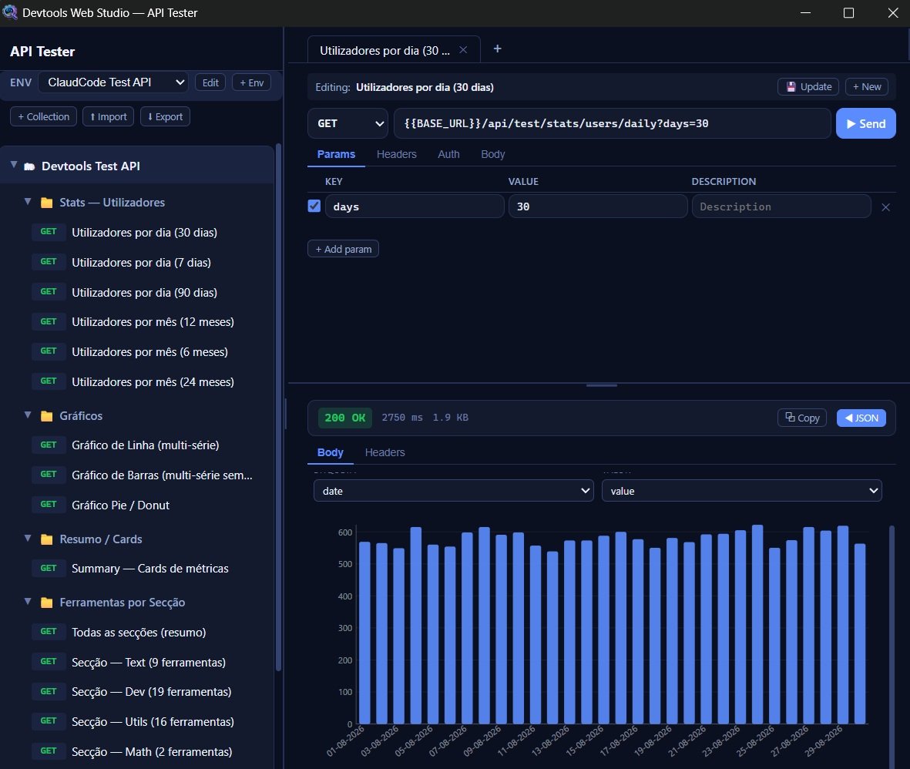The height and width of the screenshot is (769, 910).
Task: Close the Utilizadores por dia request tab
Action: (x=463, y=50)
